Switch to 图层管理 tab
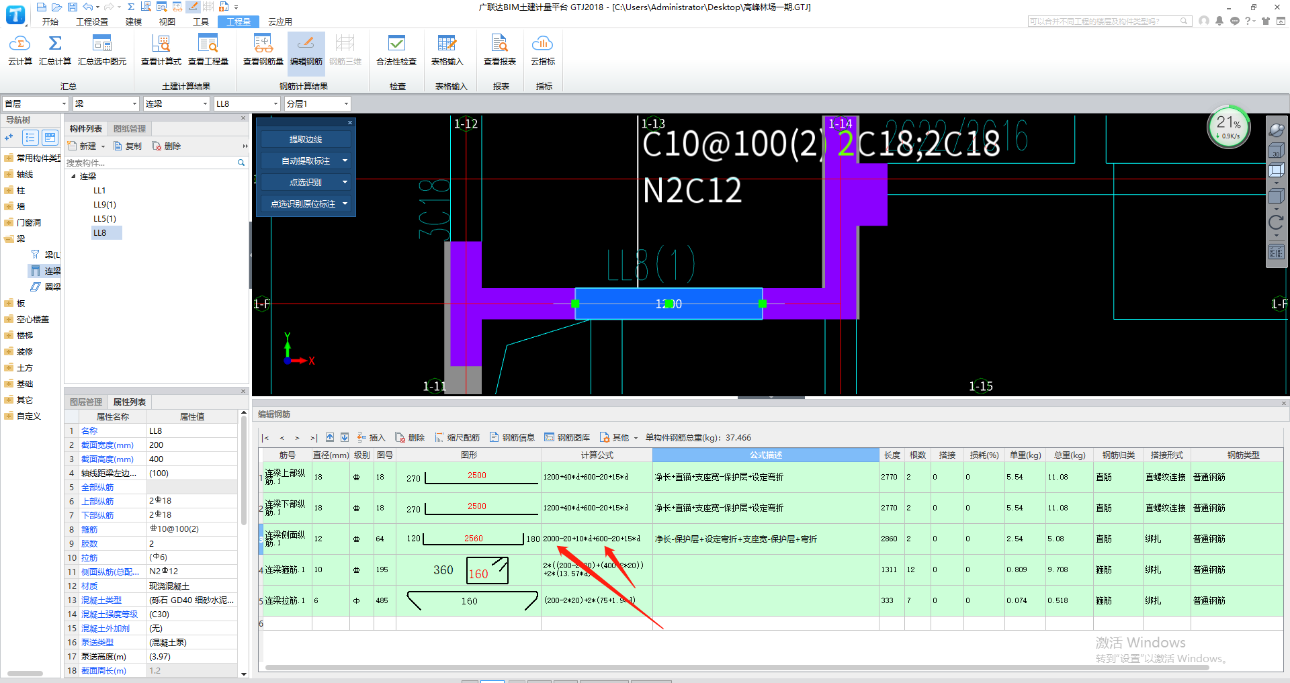This screenshot has height=683, width=1290. [x=86, y=402]
